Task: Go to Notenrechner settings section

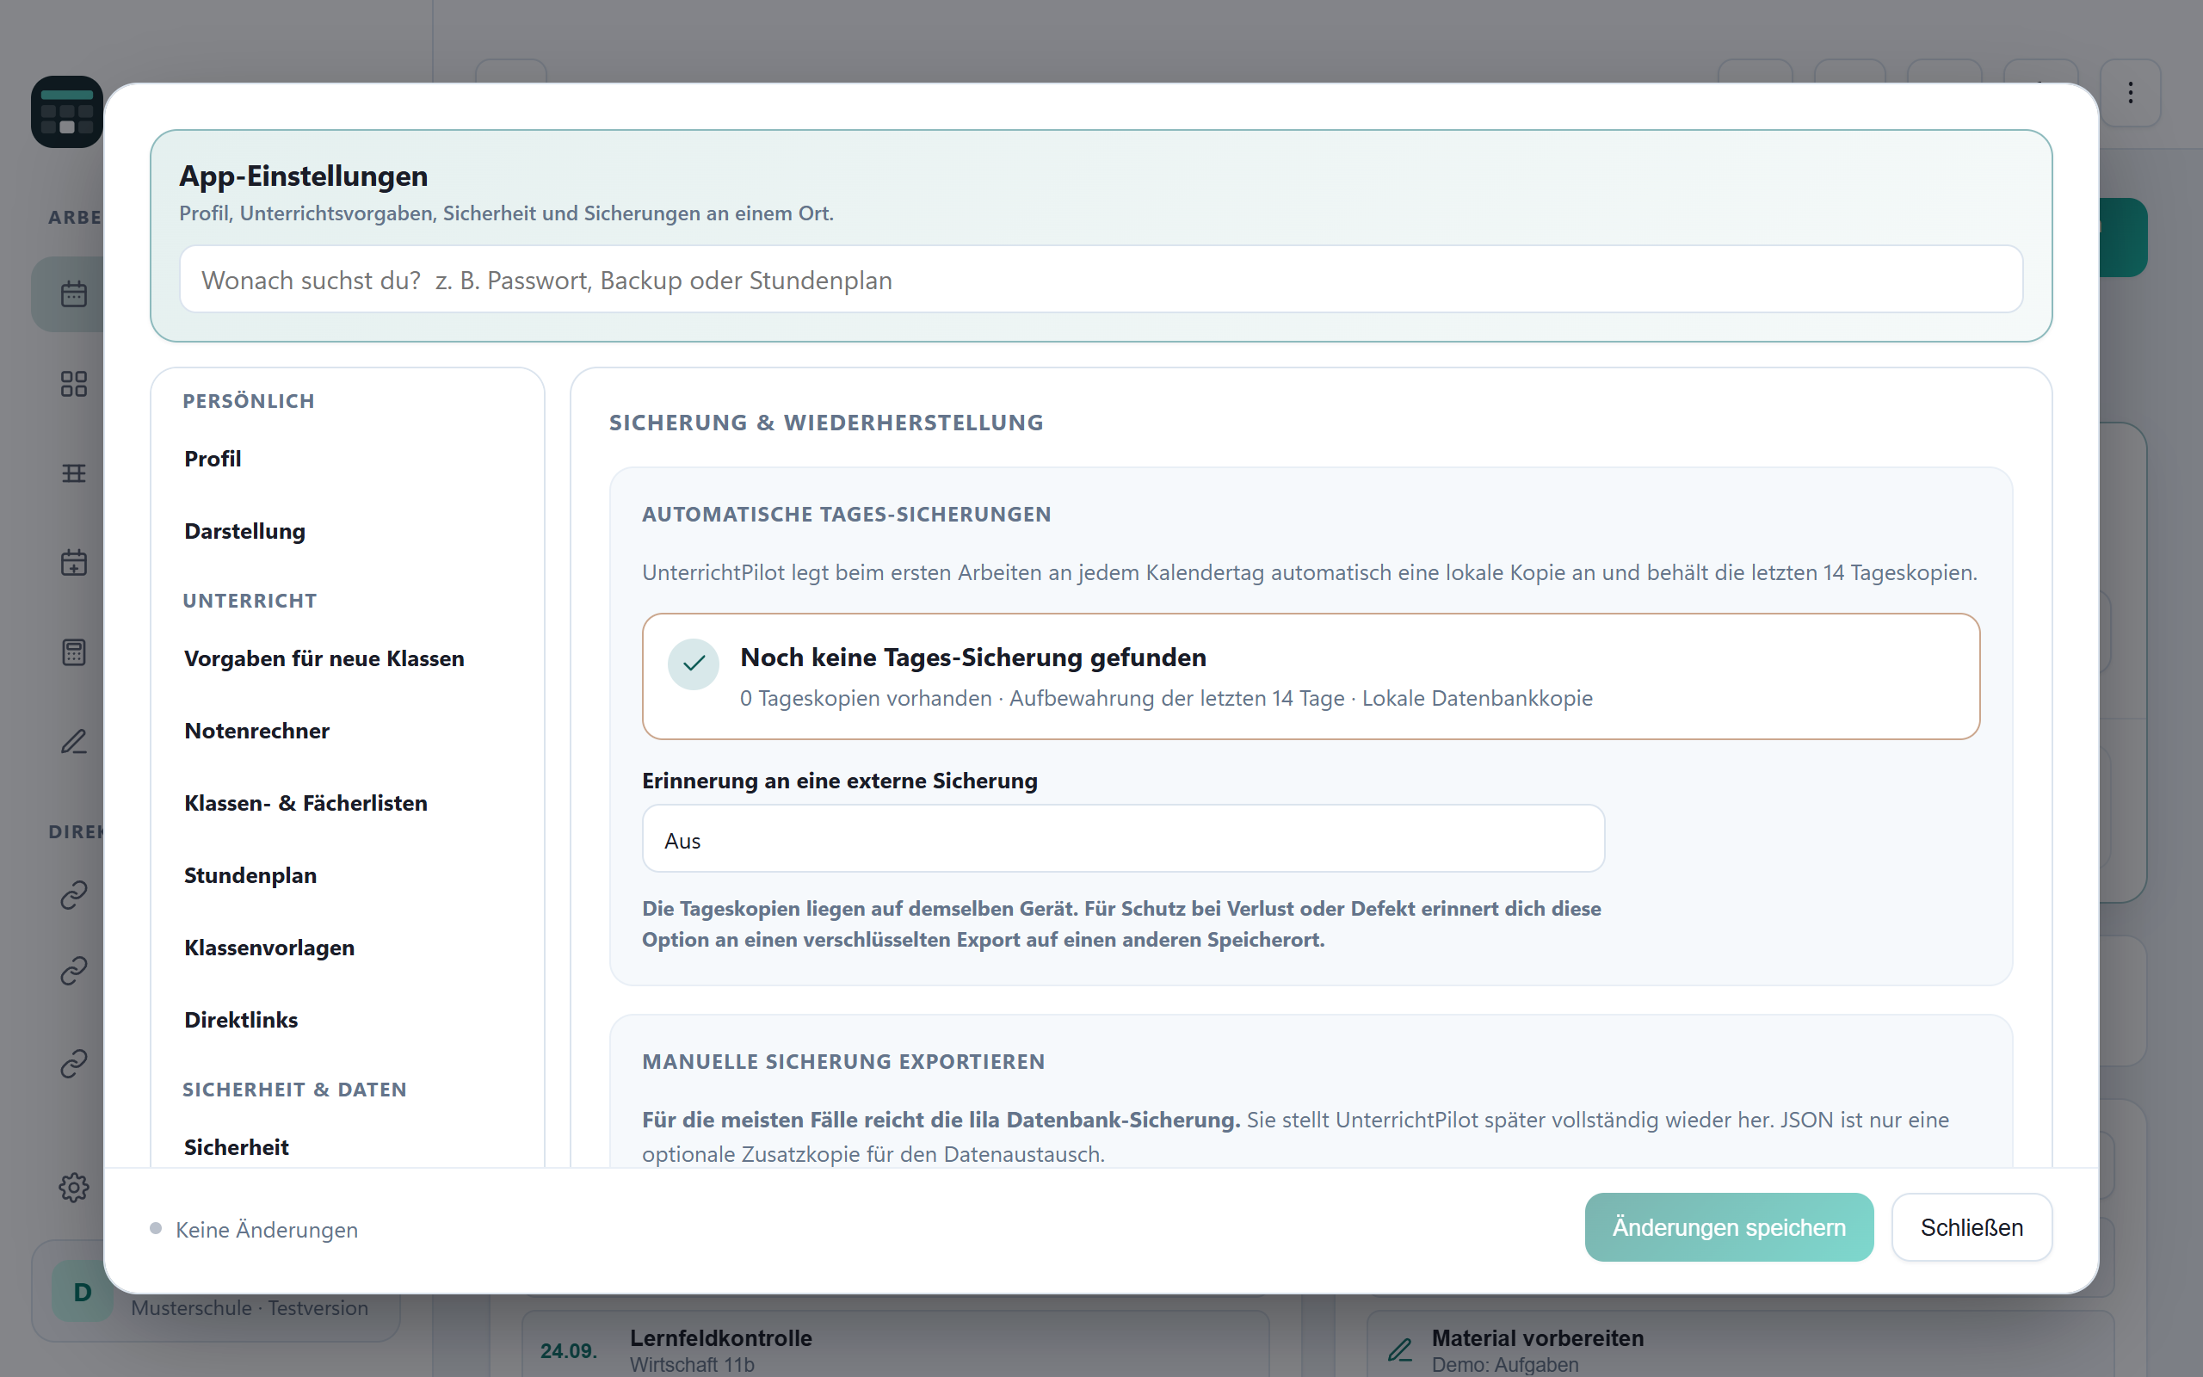Action: [x=256, y=731]
